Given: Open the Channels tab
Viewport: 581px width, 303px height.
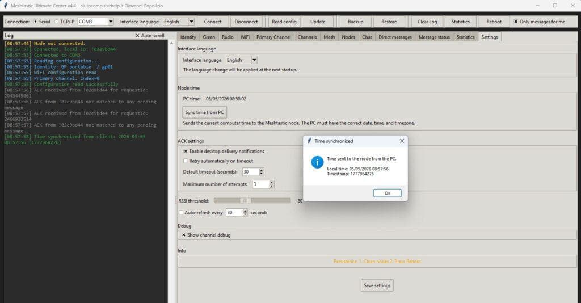Looking at the screenshot, I should (x=307, y=37).
